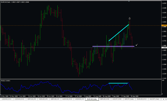167x101 pixels.
Task: Click the 19 Jun 2009 date label
Action: tap(41, 96)
